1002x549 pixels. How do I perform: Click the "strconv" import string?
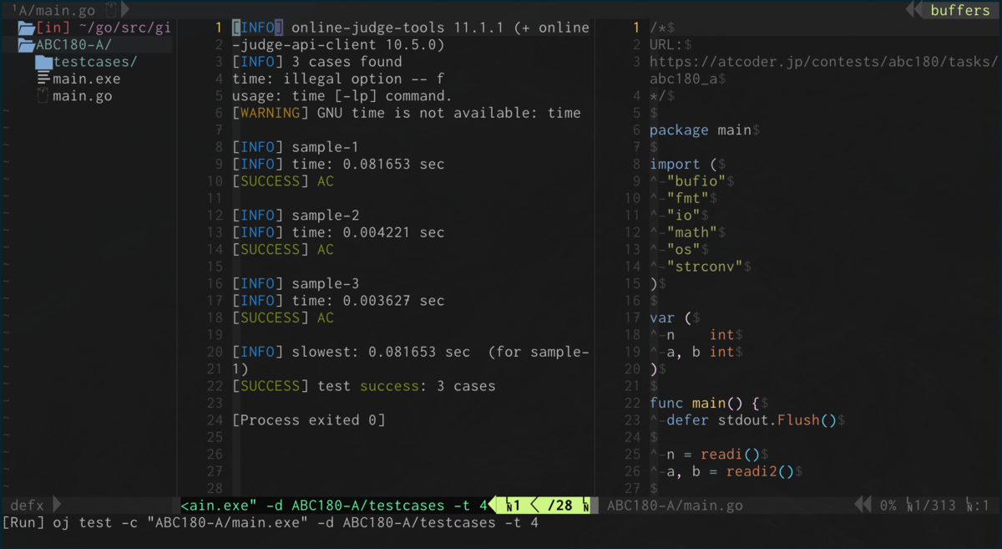(705, 267)
